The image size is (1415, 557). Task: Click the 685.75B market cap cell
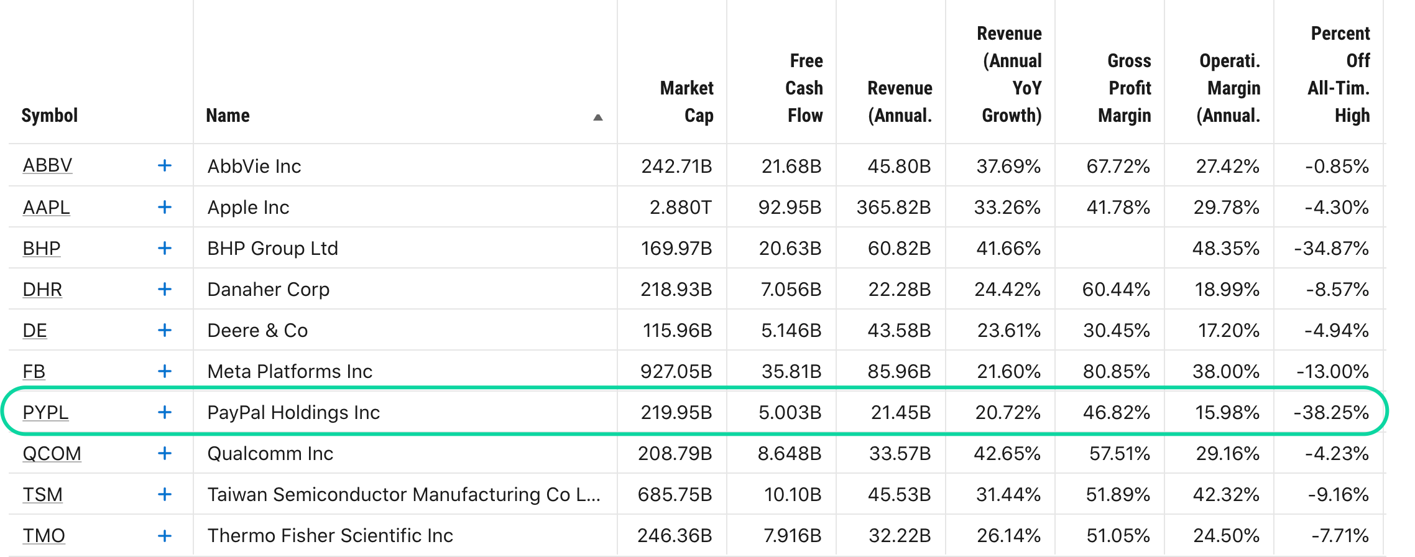point(675,494)
